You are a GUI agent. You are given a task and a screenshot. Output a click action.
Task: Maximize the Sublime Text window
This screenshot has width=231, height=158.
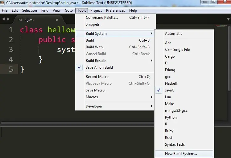213,2
